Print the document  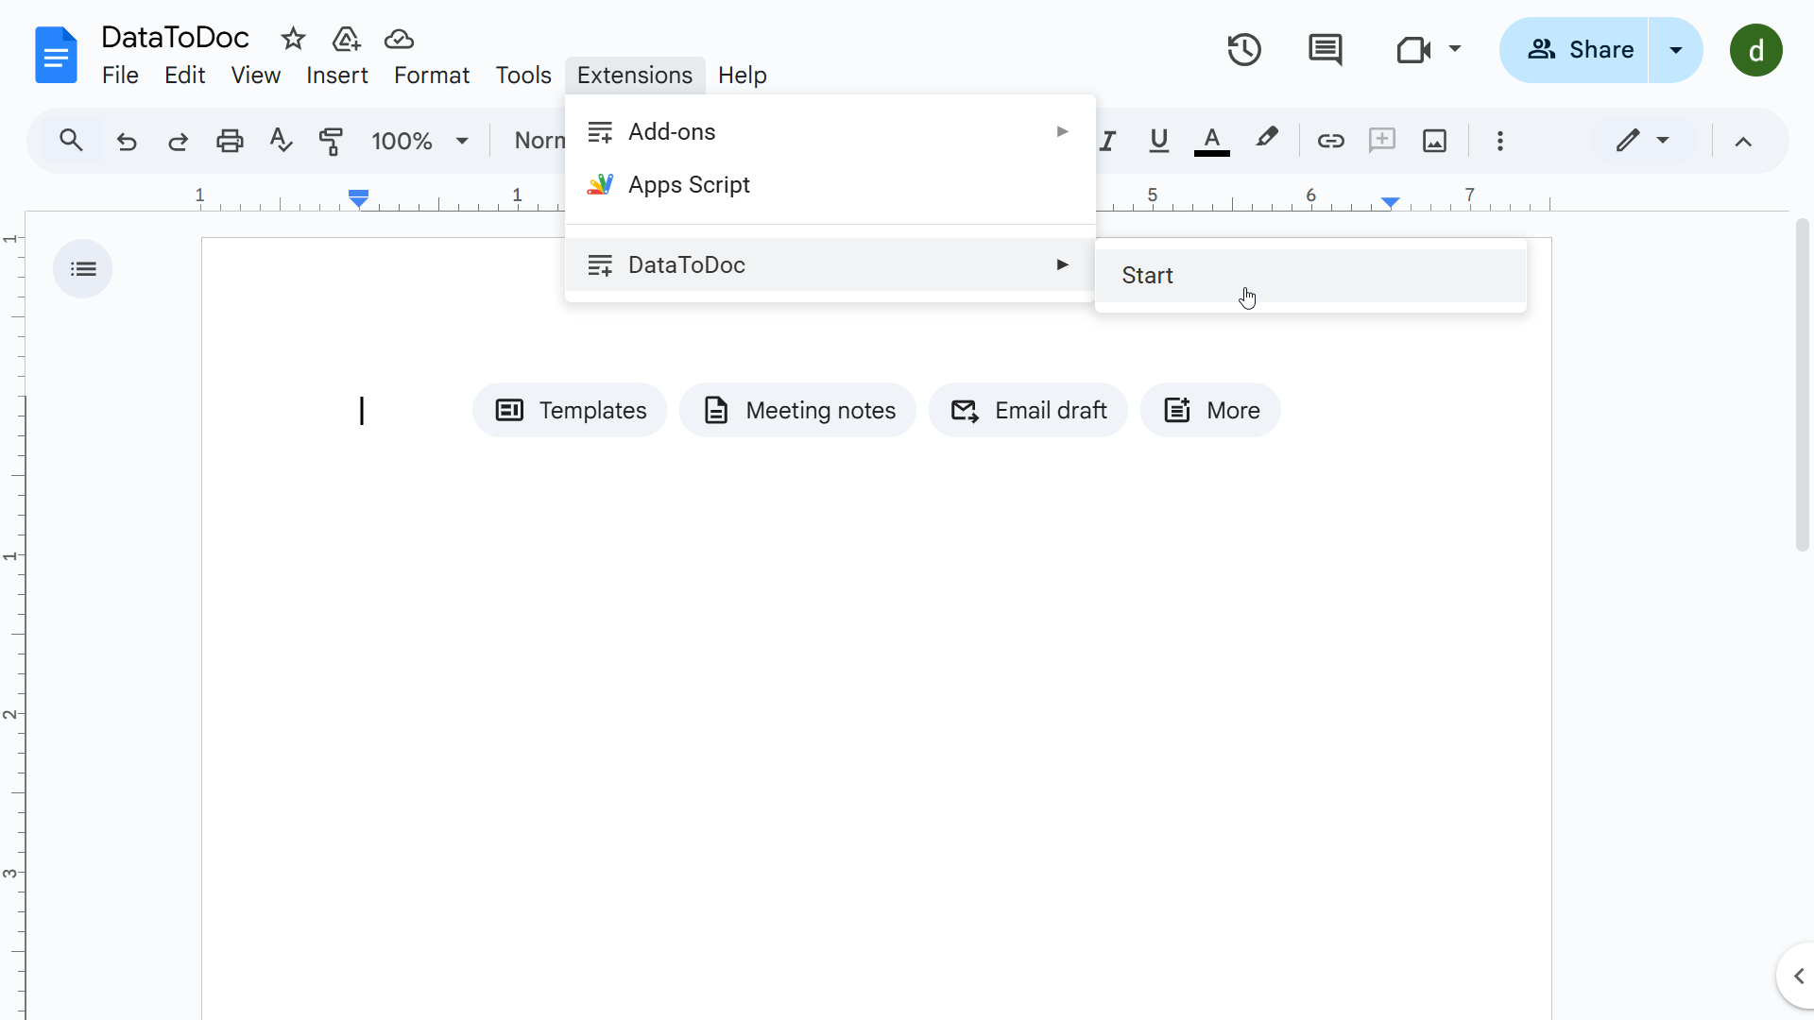tap(230, 141)
